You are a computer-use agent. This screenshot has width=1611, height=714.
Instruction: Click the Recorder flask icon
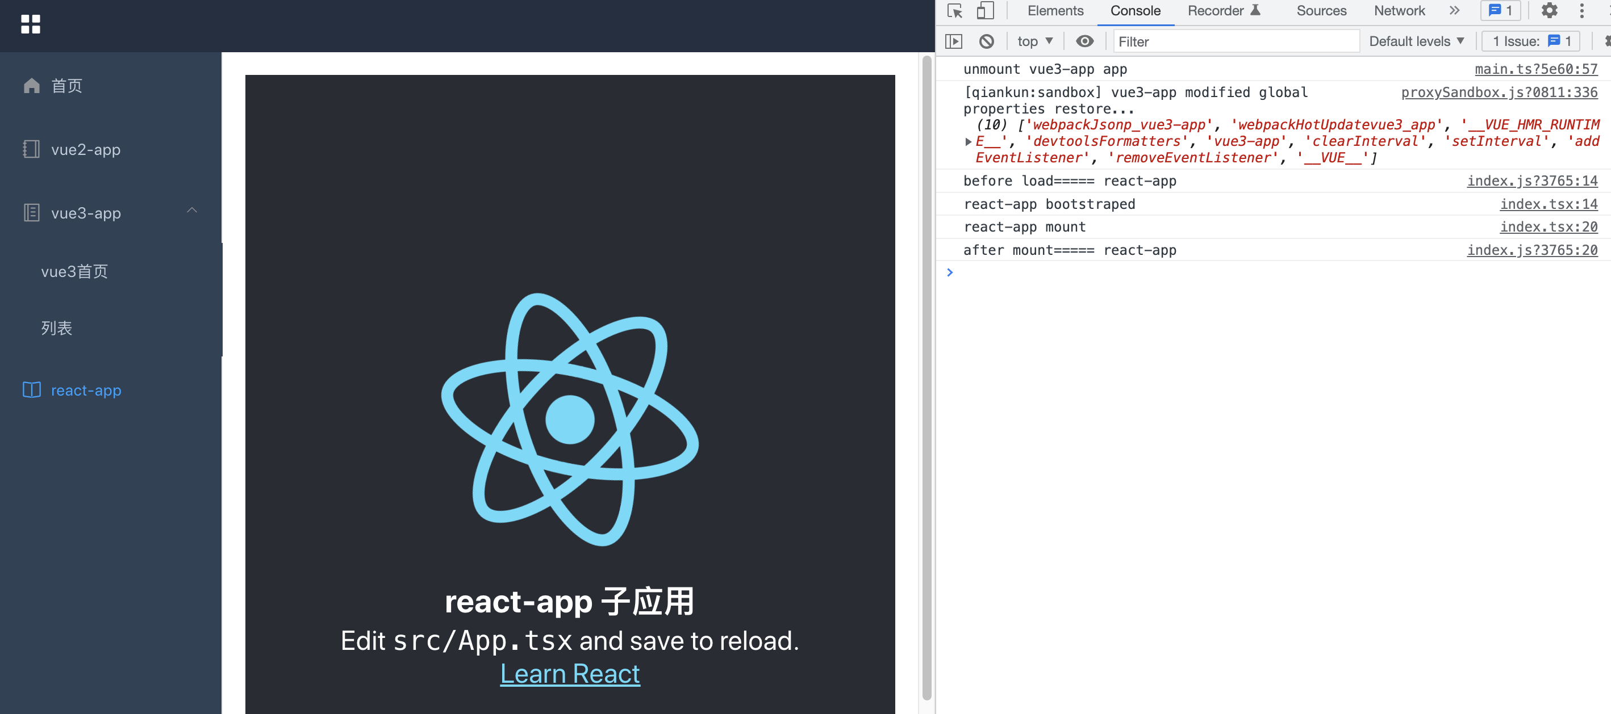pyautogui.click(x=1255, y=10)
